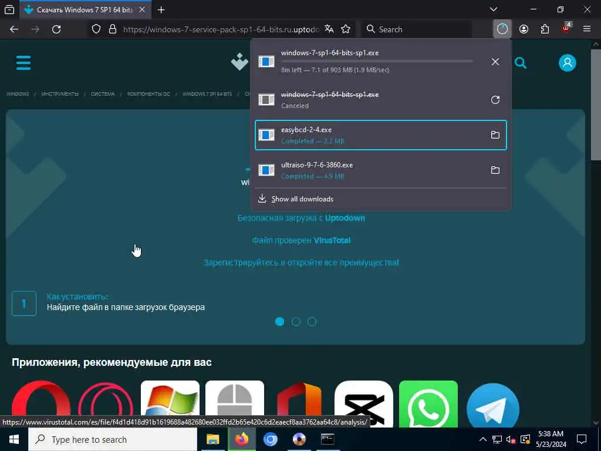
Task: Click taskbar Type here to search box
Action: 113,439
